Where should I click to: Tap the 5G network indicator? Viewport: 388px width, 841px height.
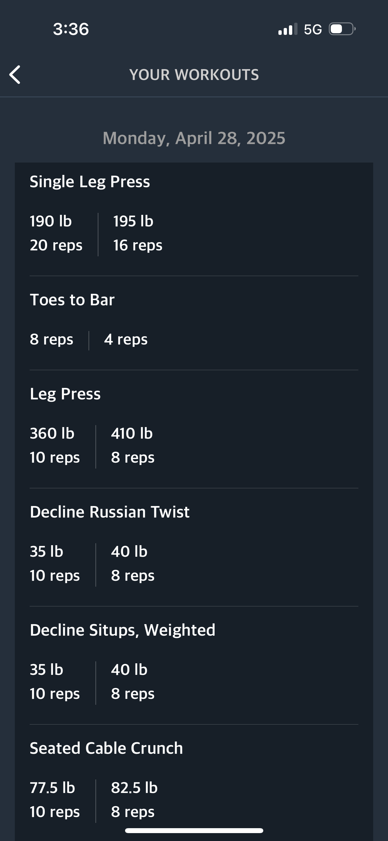(x=313, y=29)
